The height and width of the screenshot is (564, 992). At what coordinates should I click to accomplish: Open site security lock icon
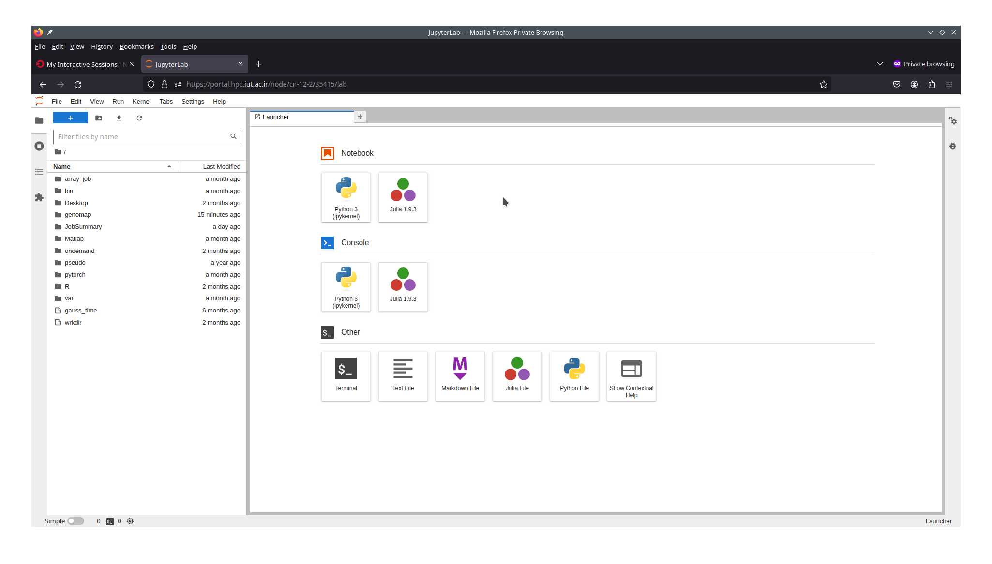pyautogui.click(x=165, y=84)
